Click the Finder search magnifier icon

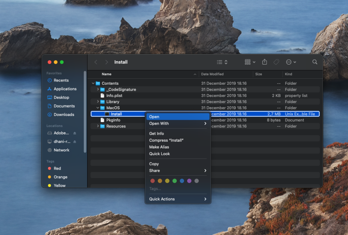(x=315, y=62)
